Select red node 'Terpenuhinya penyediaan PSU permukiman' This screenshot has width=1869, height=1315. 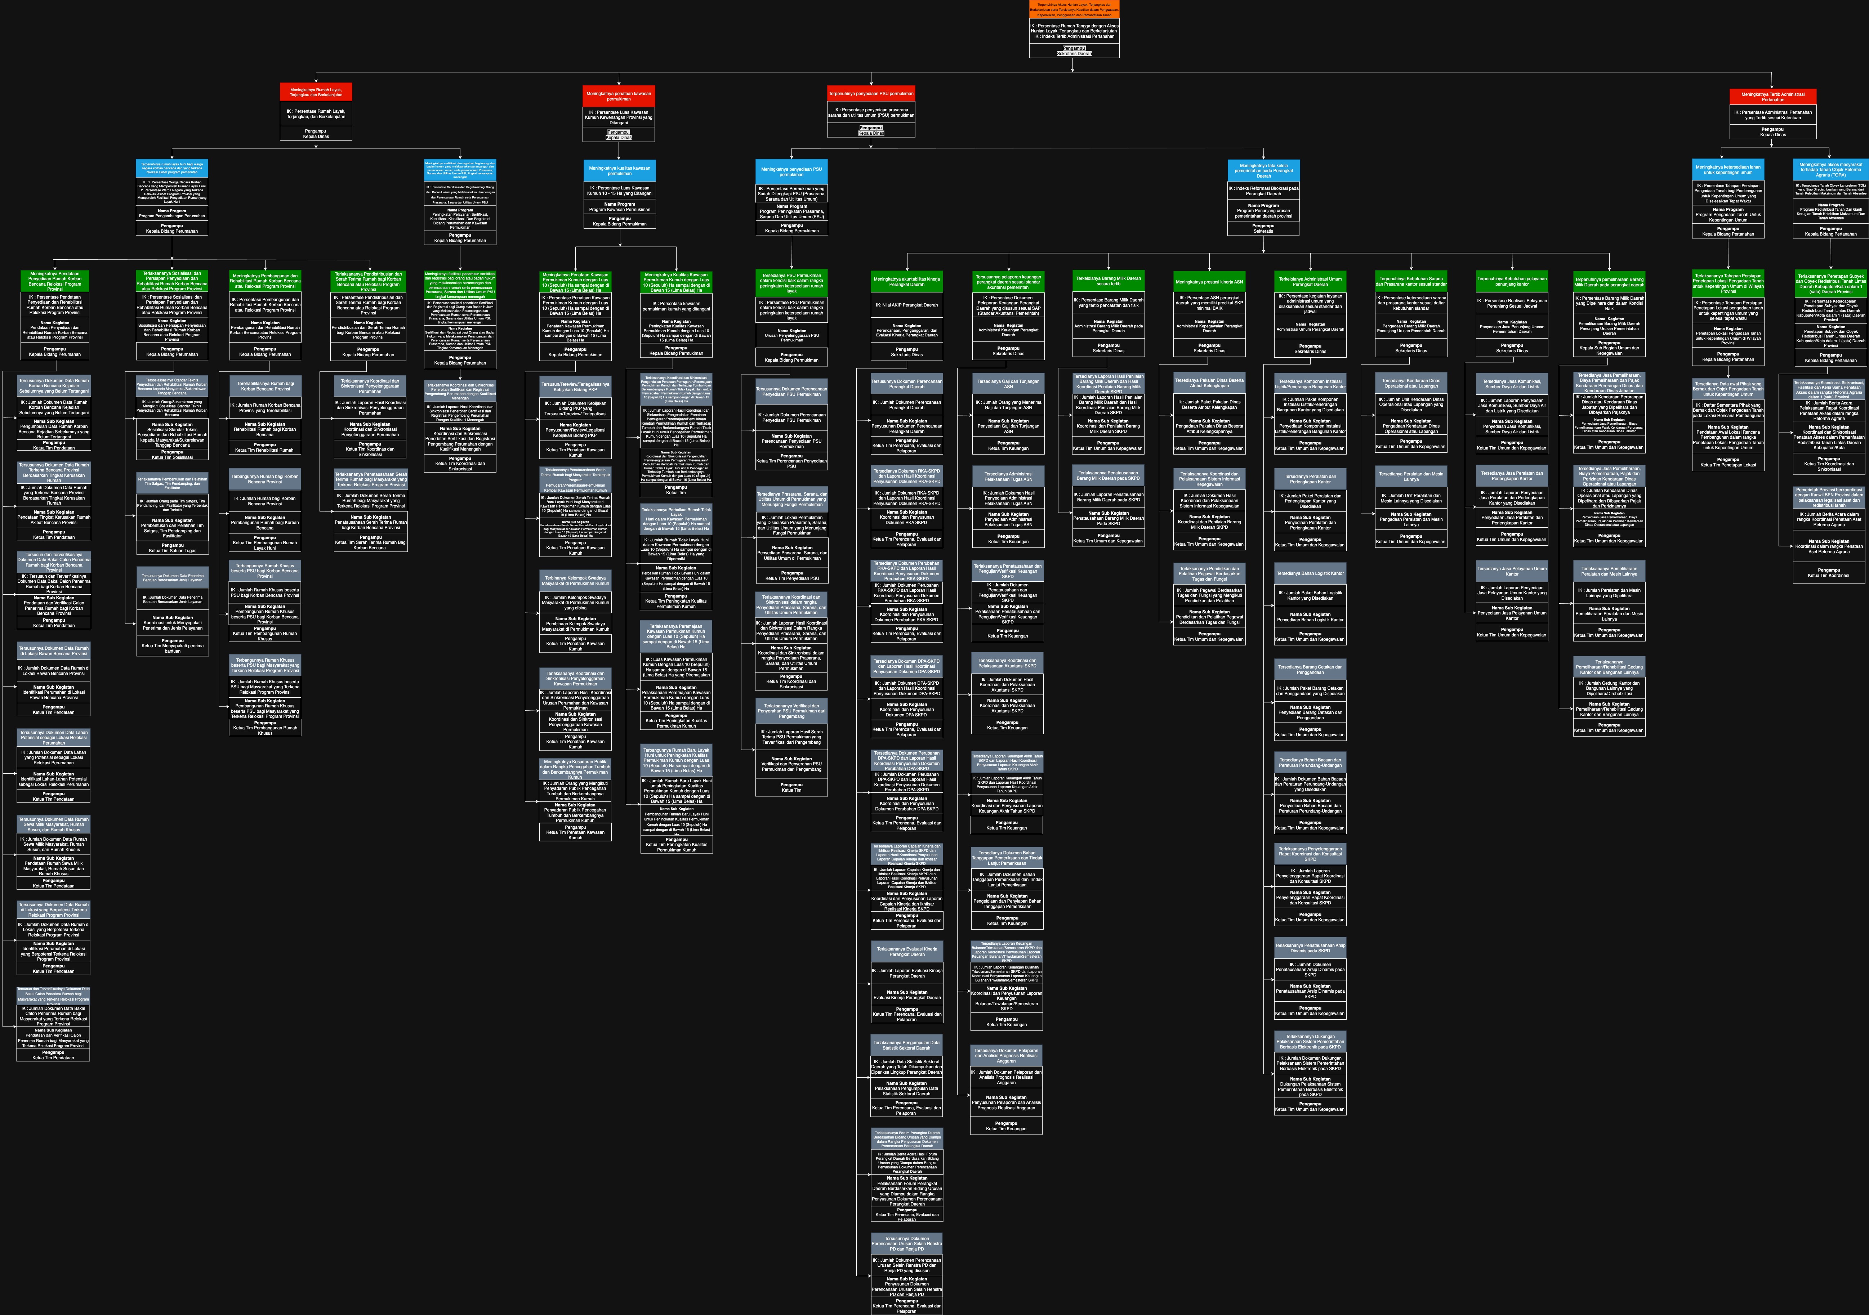pos(871,94)
